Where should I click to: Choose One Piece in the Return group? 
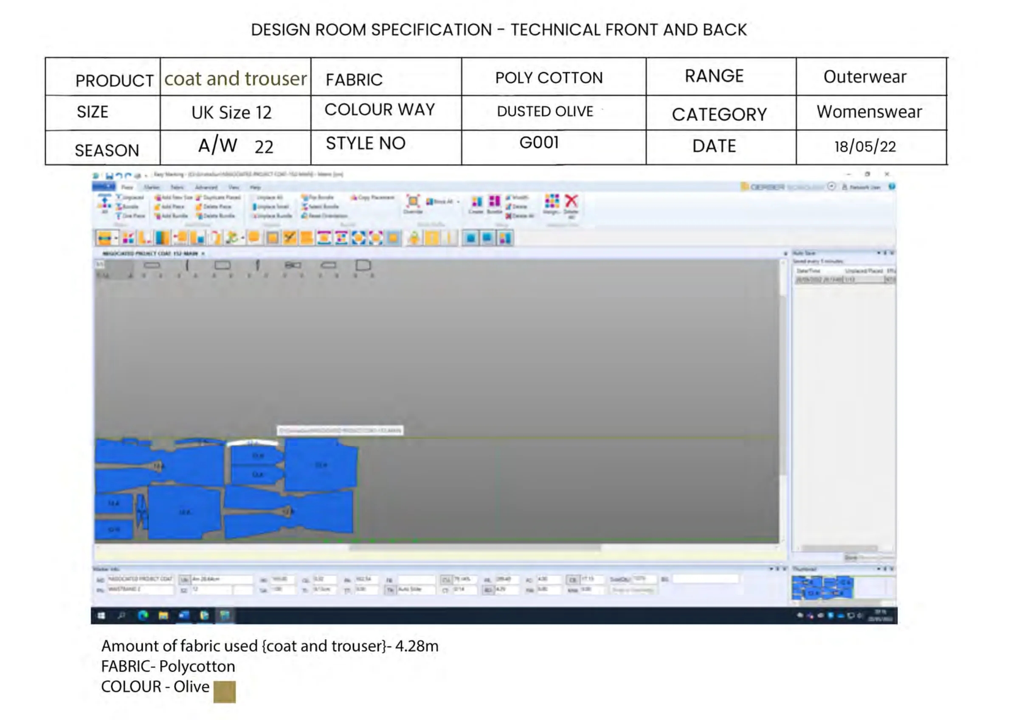coord(130,216)
